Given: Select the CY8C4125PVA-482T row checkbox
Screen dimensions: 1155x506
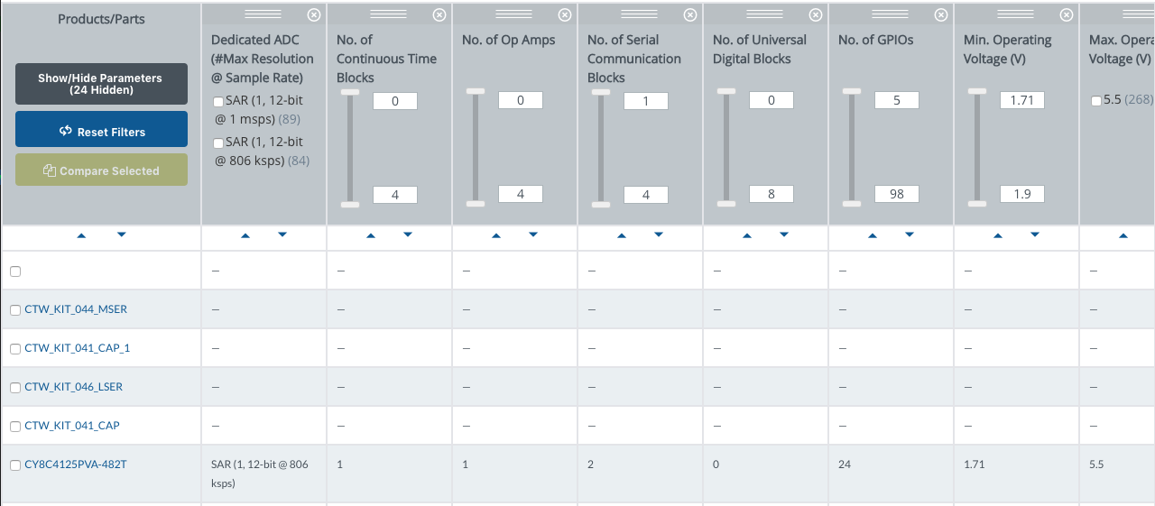Looking at the screenshot, I should click(15, 465).
